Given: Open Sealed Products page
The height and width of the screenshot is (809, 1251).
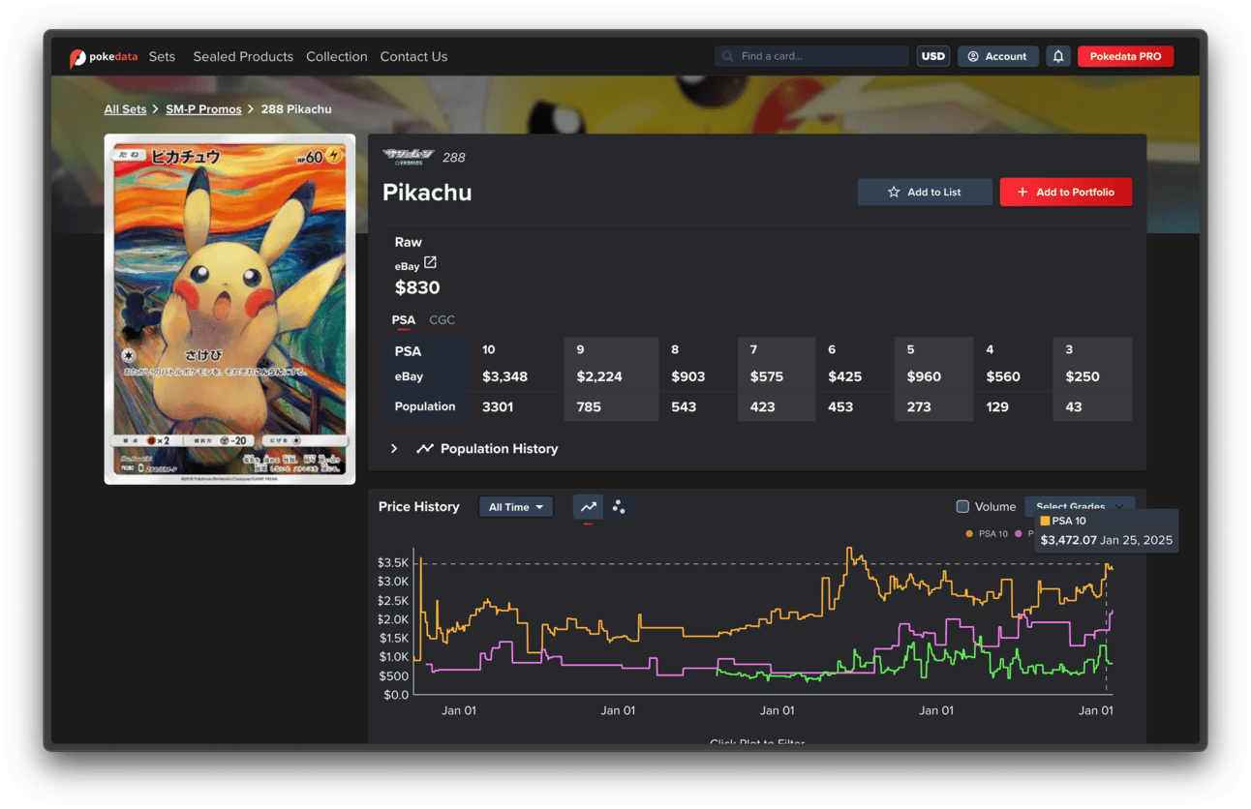Looking at the screenshot, I should tap(243, 57).
